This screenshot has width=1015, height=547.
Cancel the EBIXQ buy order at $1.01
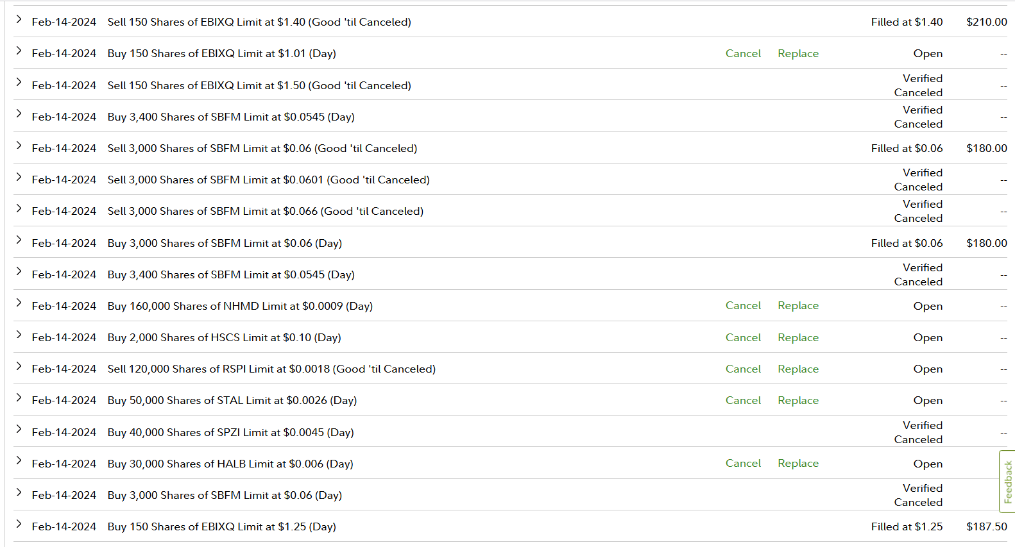(x=743, y=54)
